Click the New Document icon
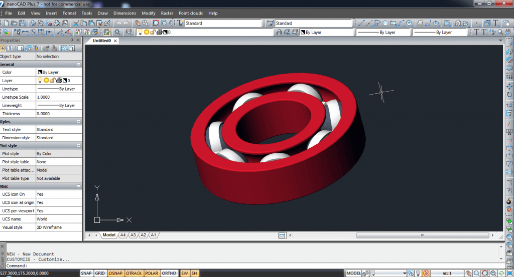Screen dimensions: 514x277 point(6,23)
